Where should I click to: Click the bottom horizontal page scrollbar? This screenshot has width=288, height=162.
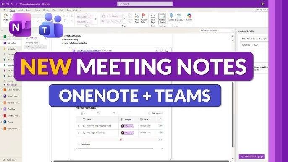141,161
